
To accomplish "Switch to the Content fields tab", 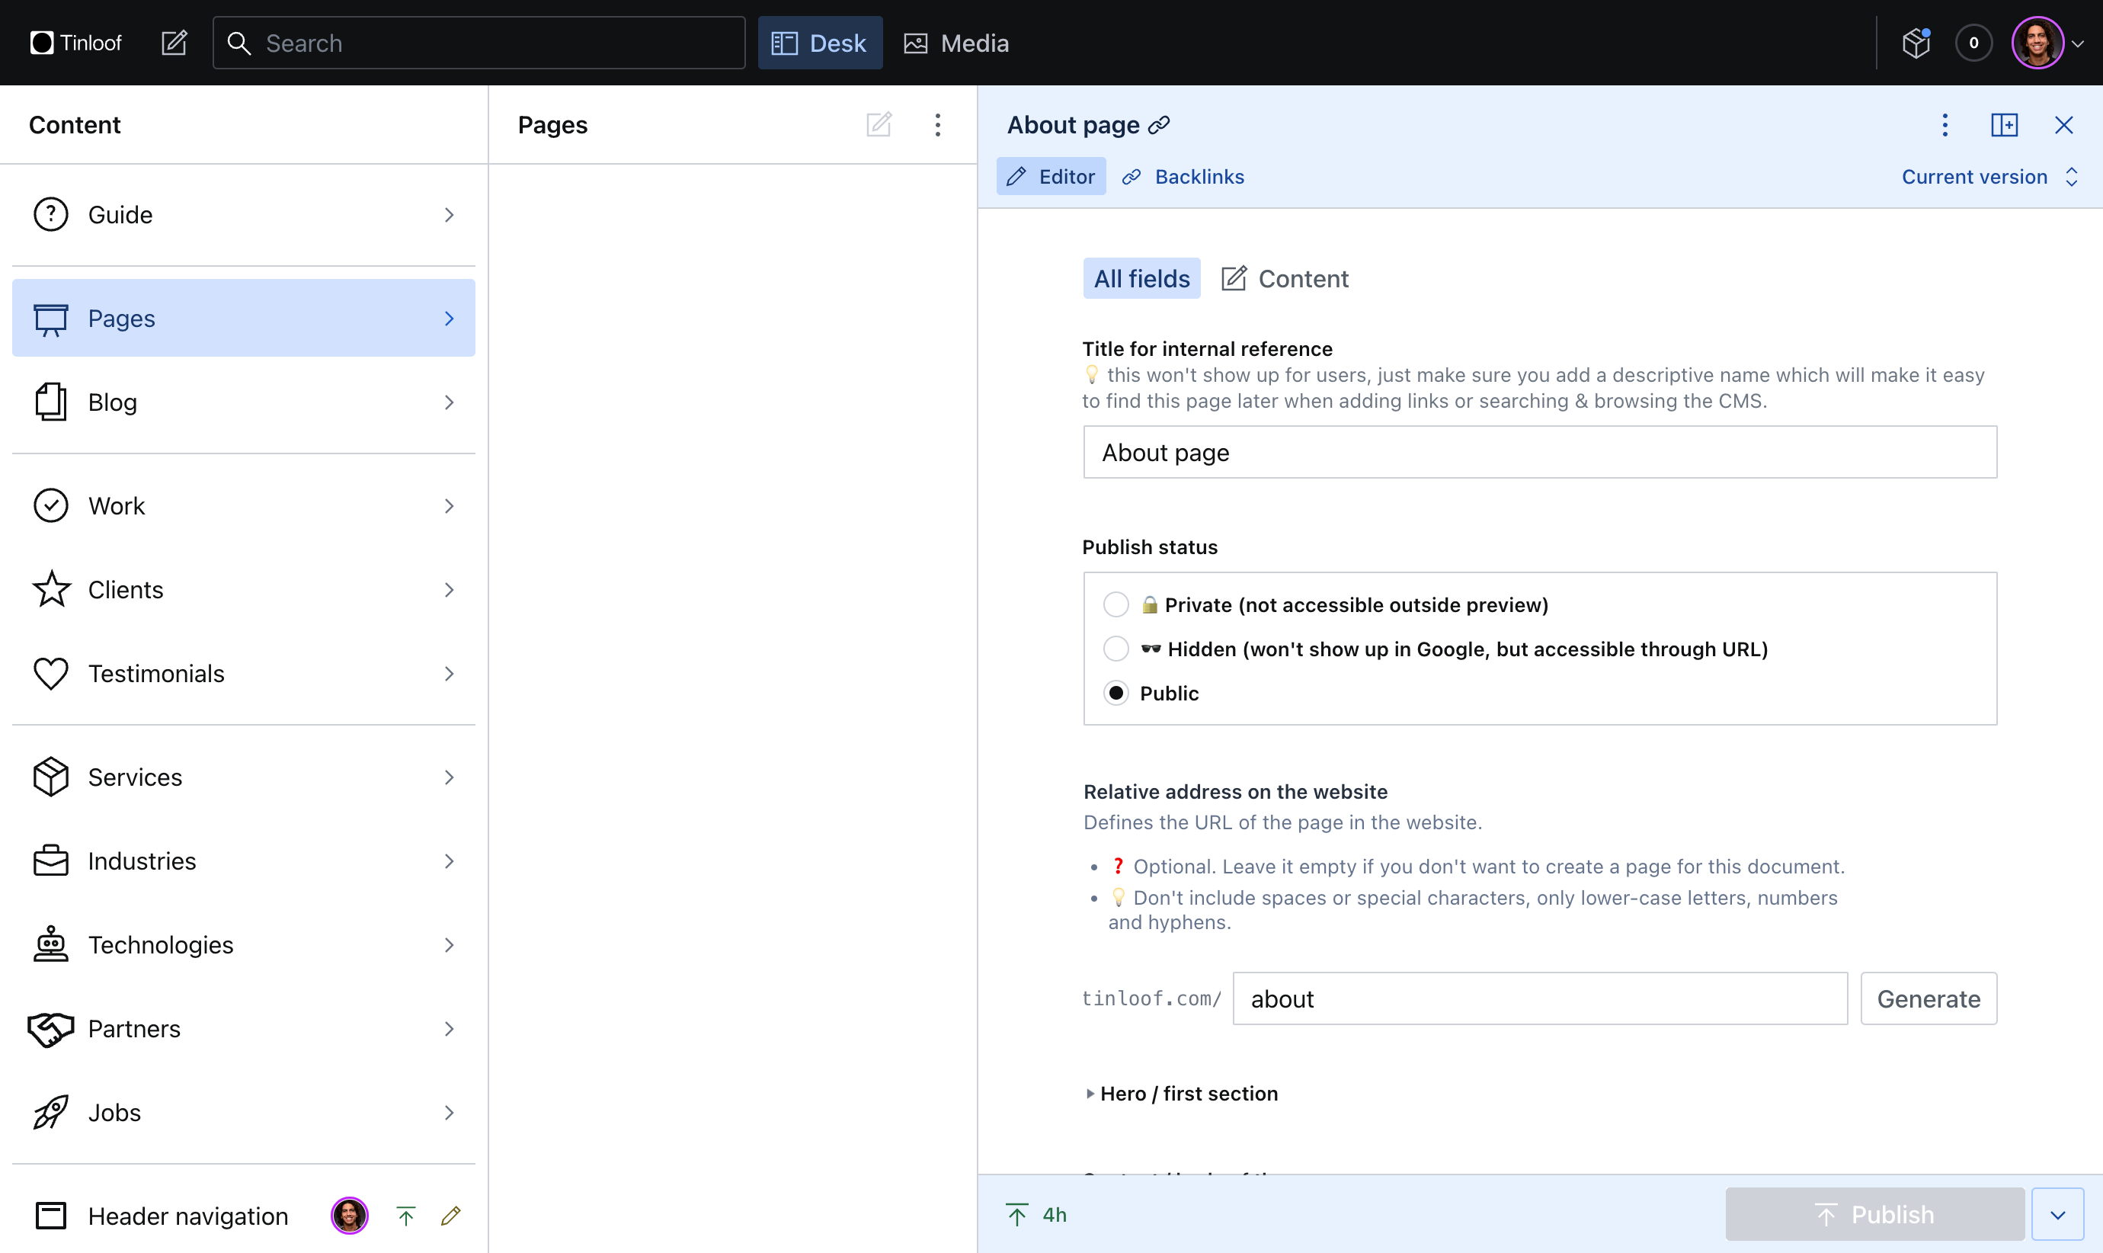I will click(x=1285, y=279).
